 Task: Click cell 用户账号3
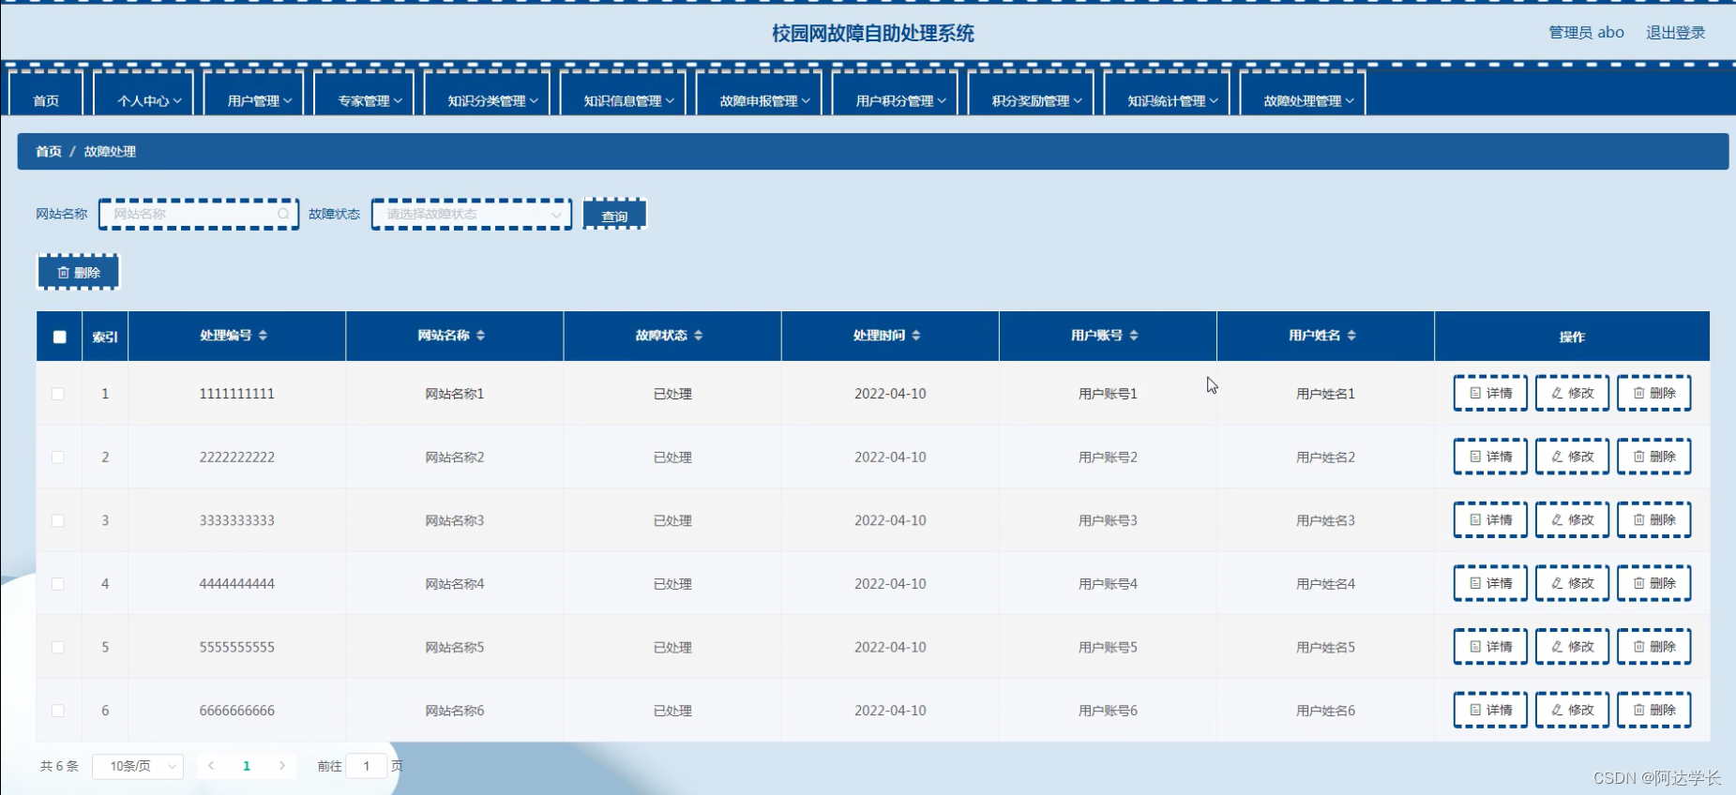click(1108, 520)
